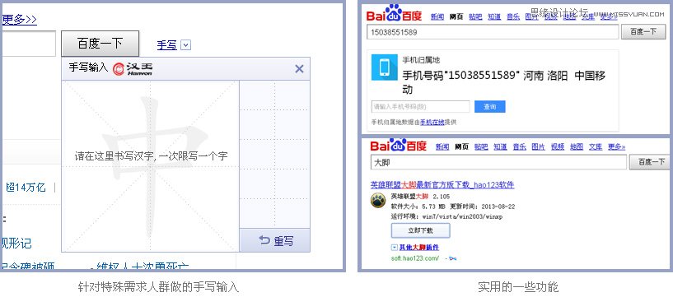Image resolution: width=673 pixels, height=297 pixels.
Task: Open 贴吧 tab in the phone number search
Action: pos(475,16)
